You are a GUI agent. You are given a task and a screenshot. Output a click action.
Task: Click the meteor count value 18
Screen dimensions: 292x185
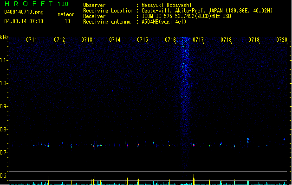pos(67,21)
